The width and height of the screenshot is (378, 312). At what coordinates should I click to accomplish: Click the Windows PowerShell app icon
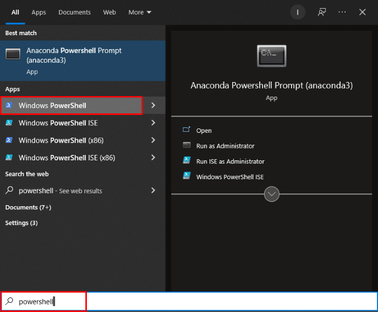click(x=9, y=105)
